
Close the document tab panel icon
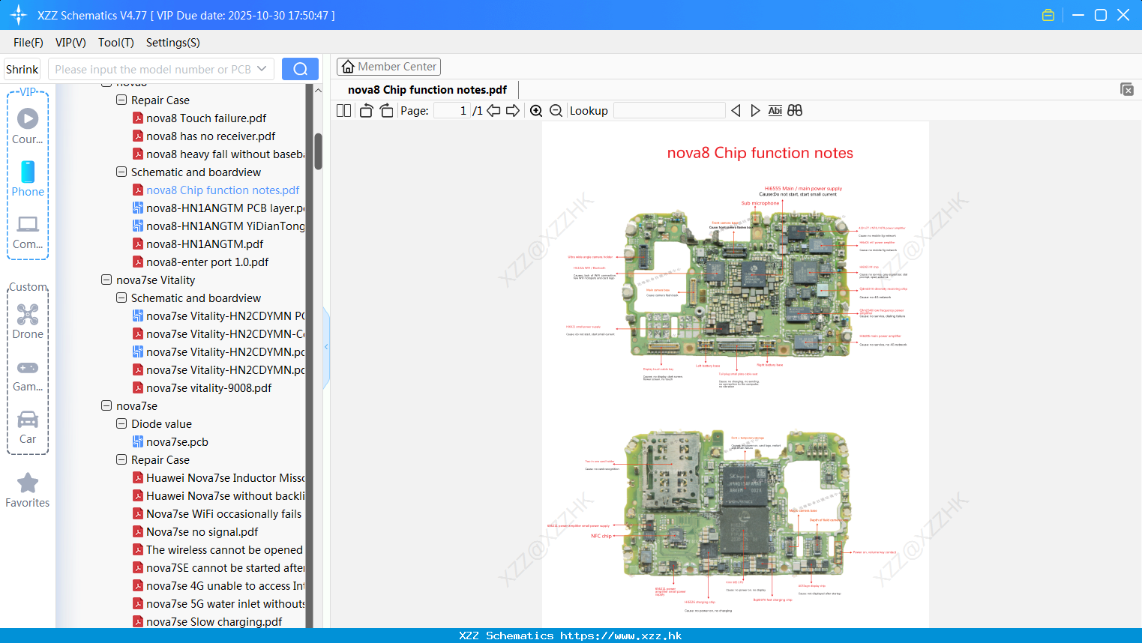pyautogui.click(x=1126, y=89)
